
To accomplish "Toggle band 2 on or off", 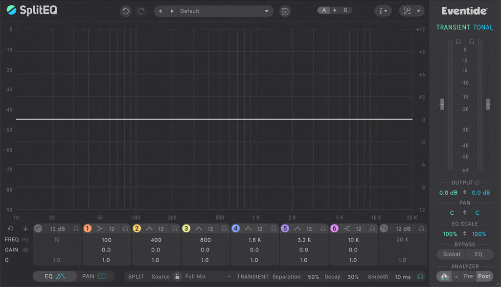I will pyautogui.click(x=137, y=228).
